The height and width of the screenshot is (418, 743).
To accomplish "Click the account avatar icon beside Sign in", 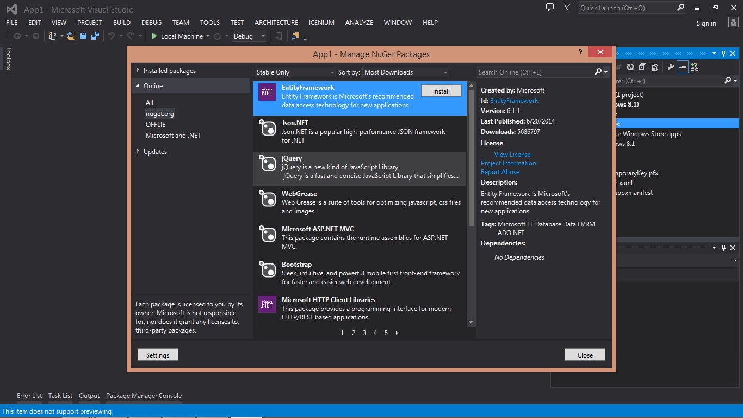I will (x=733, y=22).
